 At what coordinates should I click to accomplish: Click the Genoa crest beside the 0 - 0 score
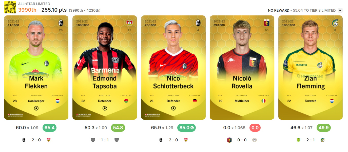pyautogui.click(x=229, y=140)
